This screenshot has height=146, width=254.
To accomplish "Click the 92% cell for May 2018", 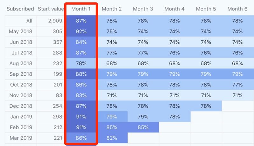I will pyautogui.click(x=81, y=31).
